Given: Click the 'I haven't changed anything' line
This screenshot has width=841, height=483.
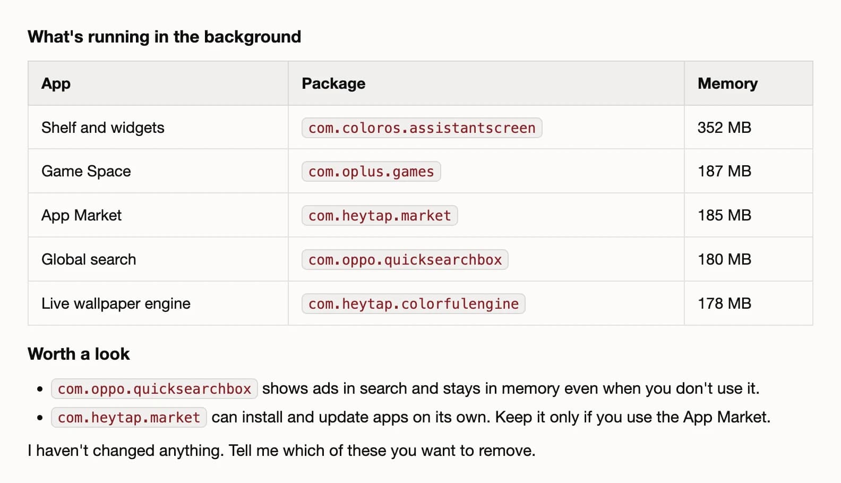Looking at the screenshot, I should (281, 451).
